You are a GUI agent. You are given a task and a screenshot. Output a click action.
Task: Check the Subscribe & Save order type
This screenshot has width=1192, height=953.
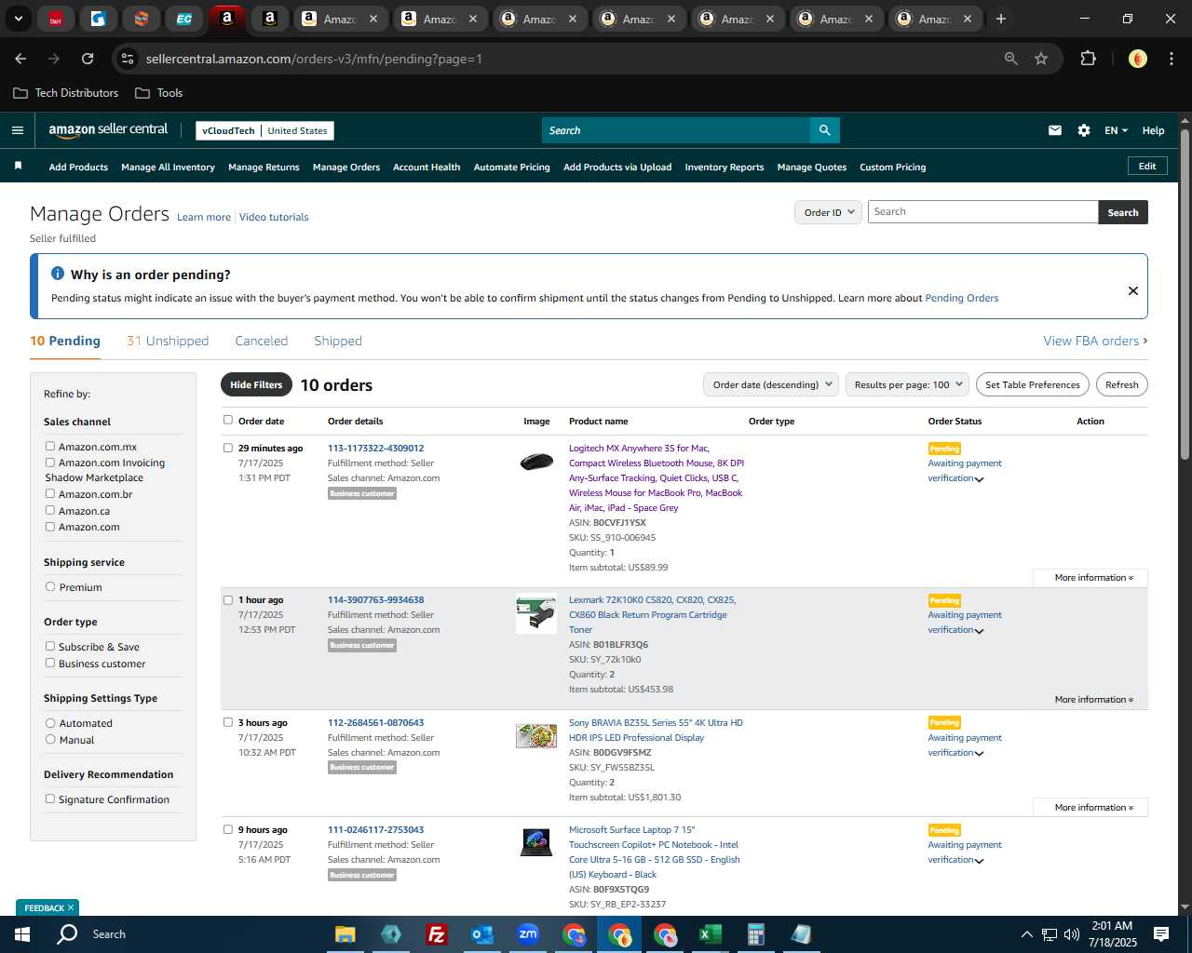50,647
